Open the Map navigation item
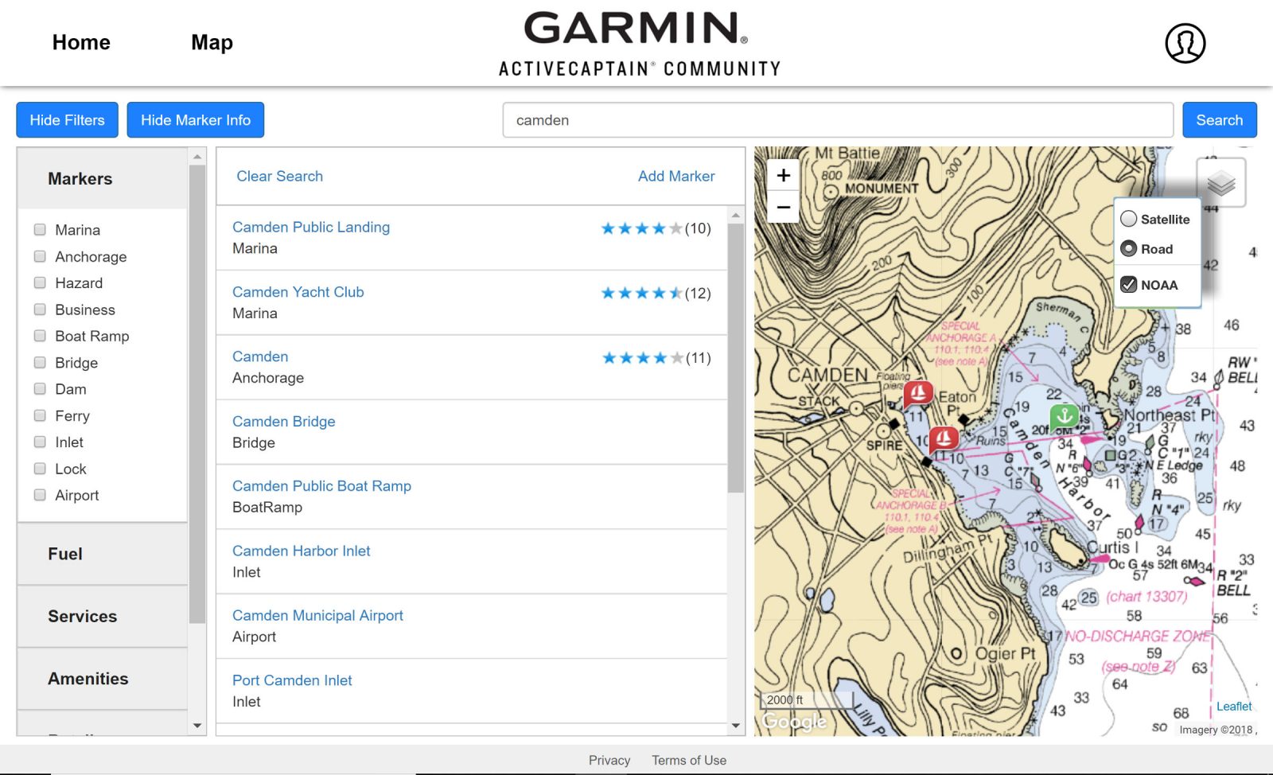This screenshot has width=1273, height=775. [x=210, y=42]
